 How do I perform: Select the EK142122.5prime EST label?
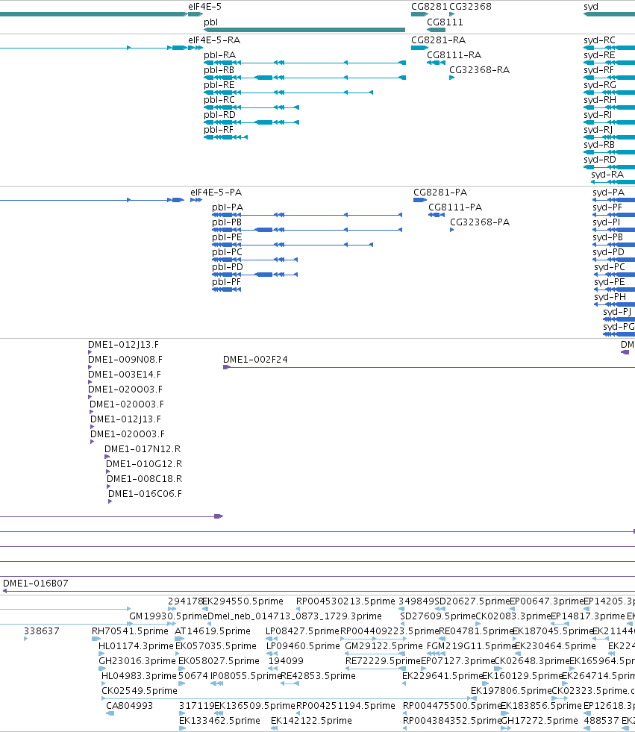coord(311,721)
